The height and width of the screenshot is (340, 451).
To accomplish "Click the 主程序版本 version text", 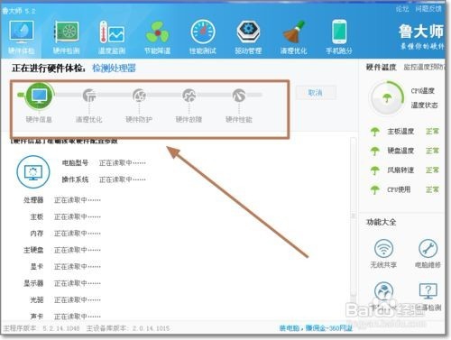I will (41, 328).
